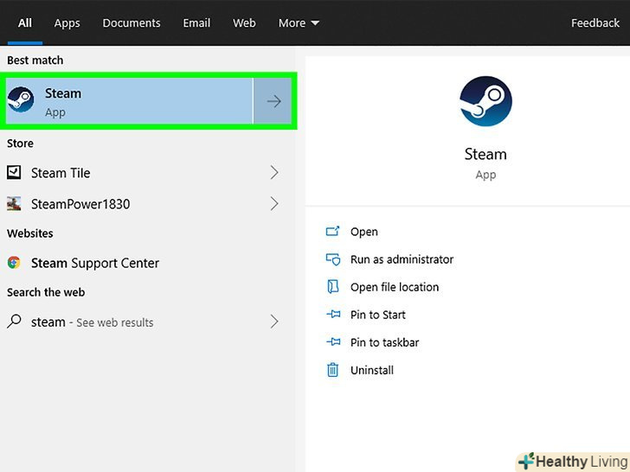
Task: Expand the Steam Tile chevron
Action: click(x=274, y=173)
